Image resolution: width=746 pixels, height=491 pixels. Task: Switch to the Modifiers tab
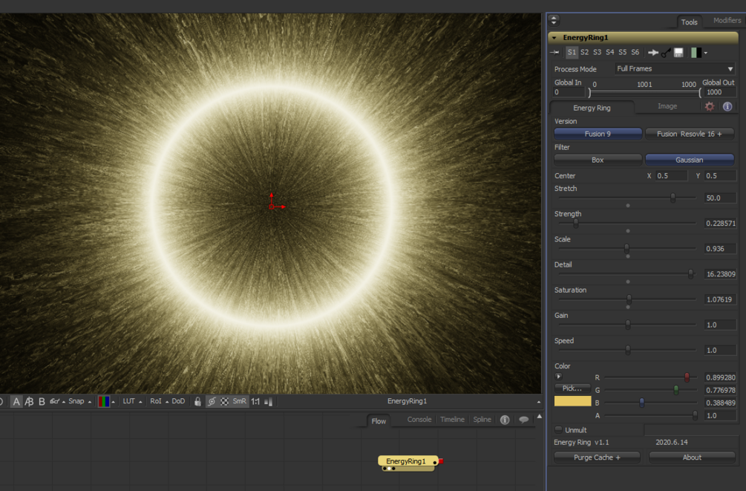point(727,21)
